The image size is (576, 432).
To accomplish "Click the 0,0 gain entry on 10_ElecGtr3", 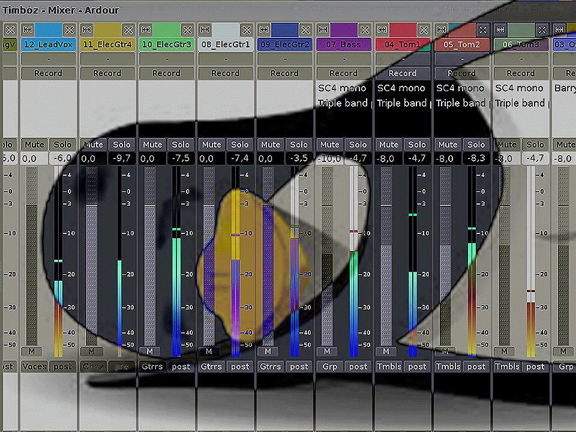I will 152,158.
